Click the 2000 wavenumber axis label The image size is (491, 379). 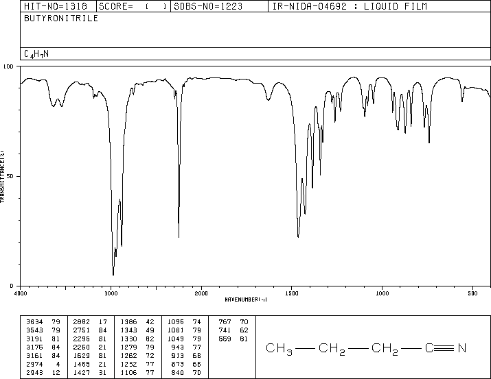click(201, 293)
